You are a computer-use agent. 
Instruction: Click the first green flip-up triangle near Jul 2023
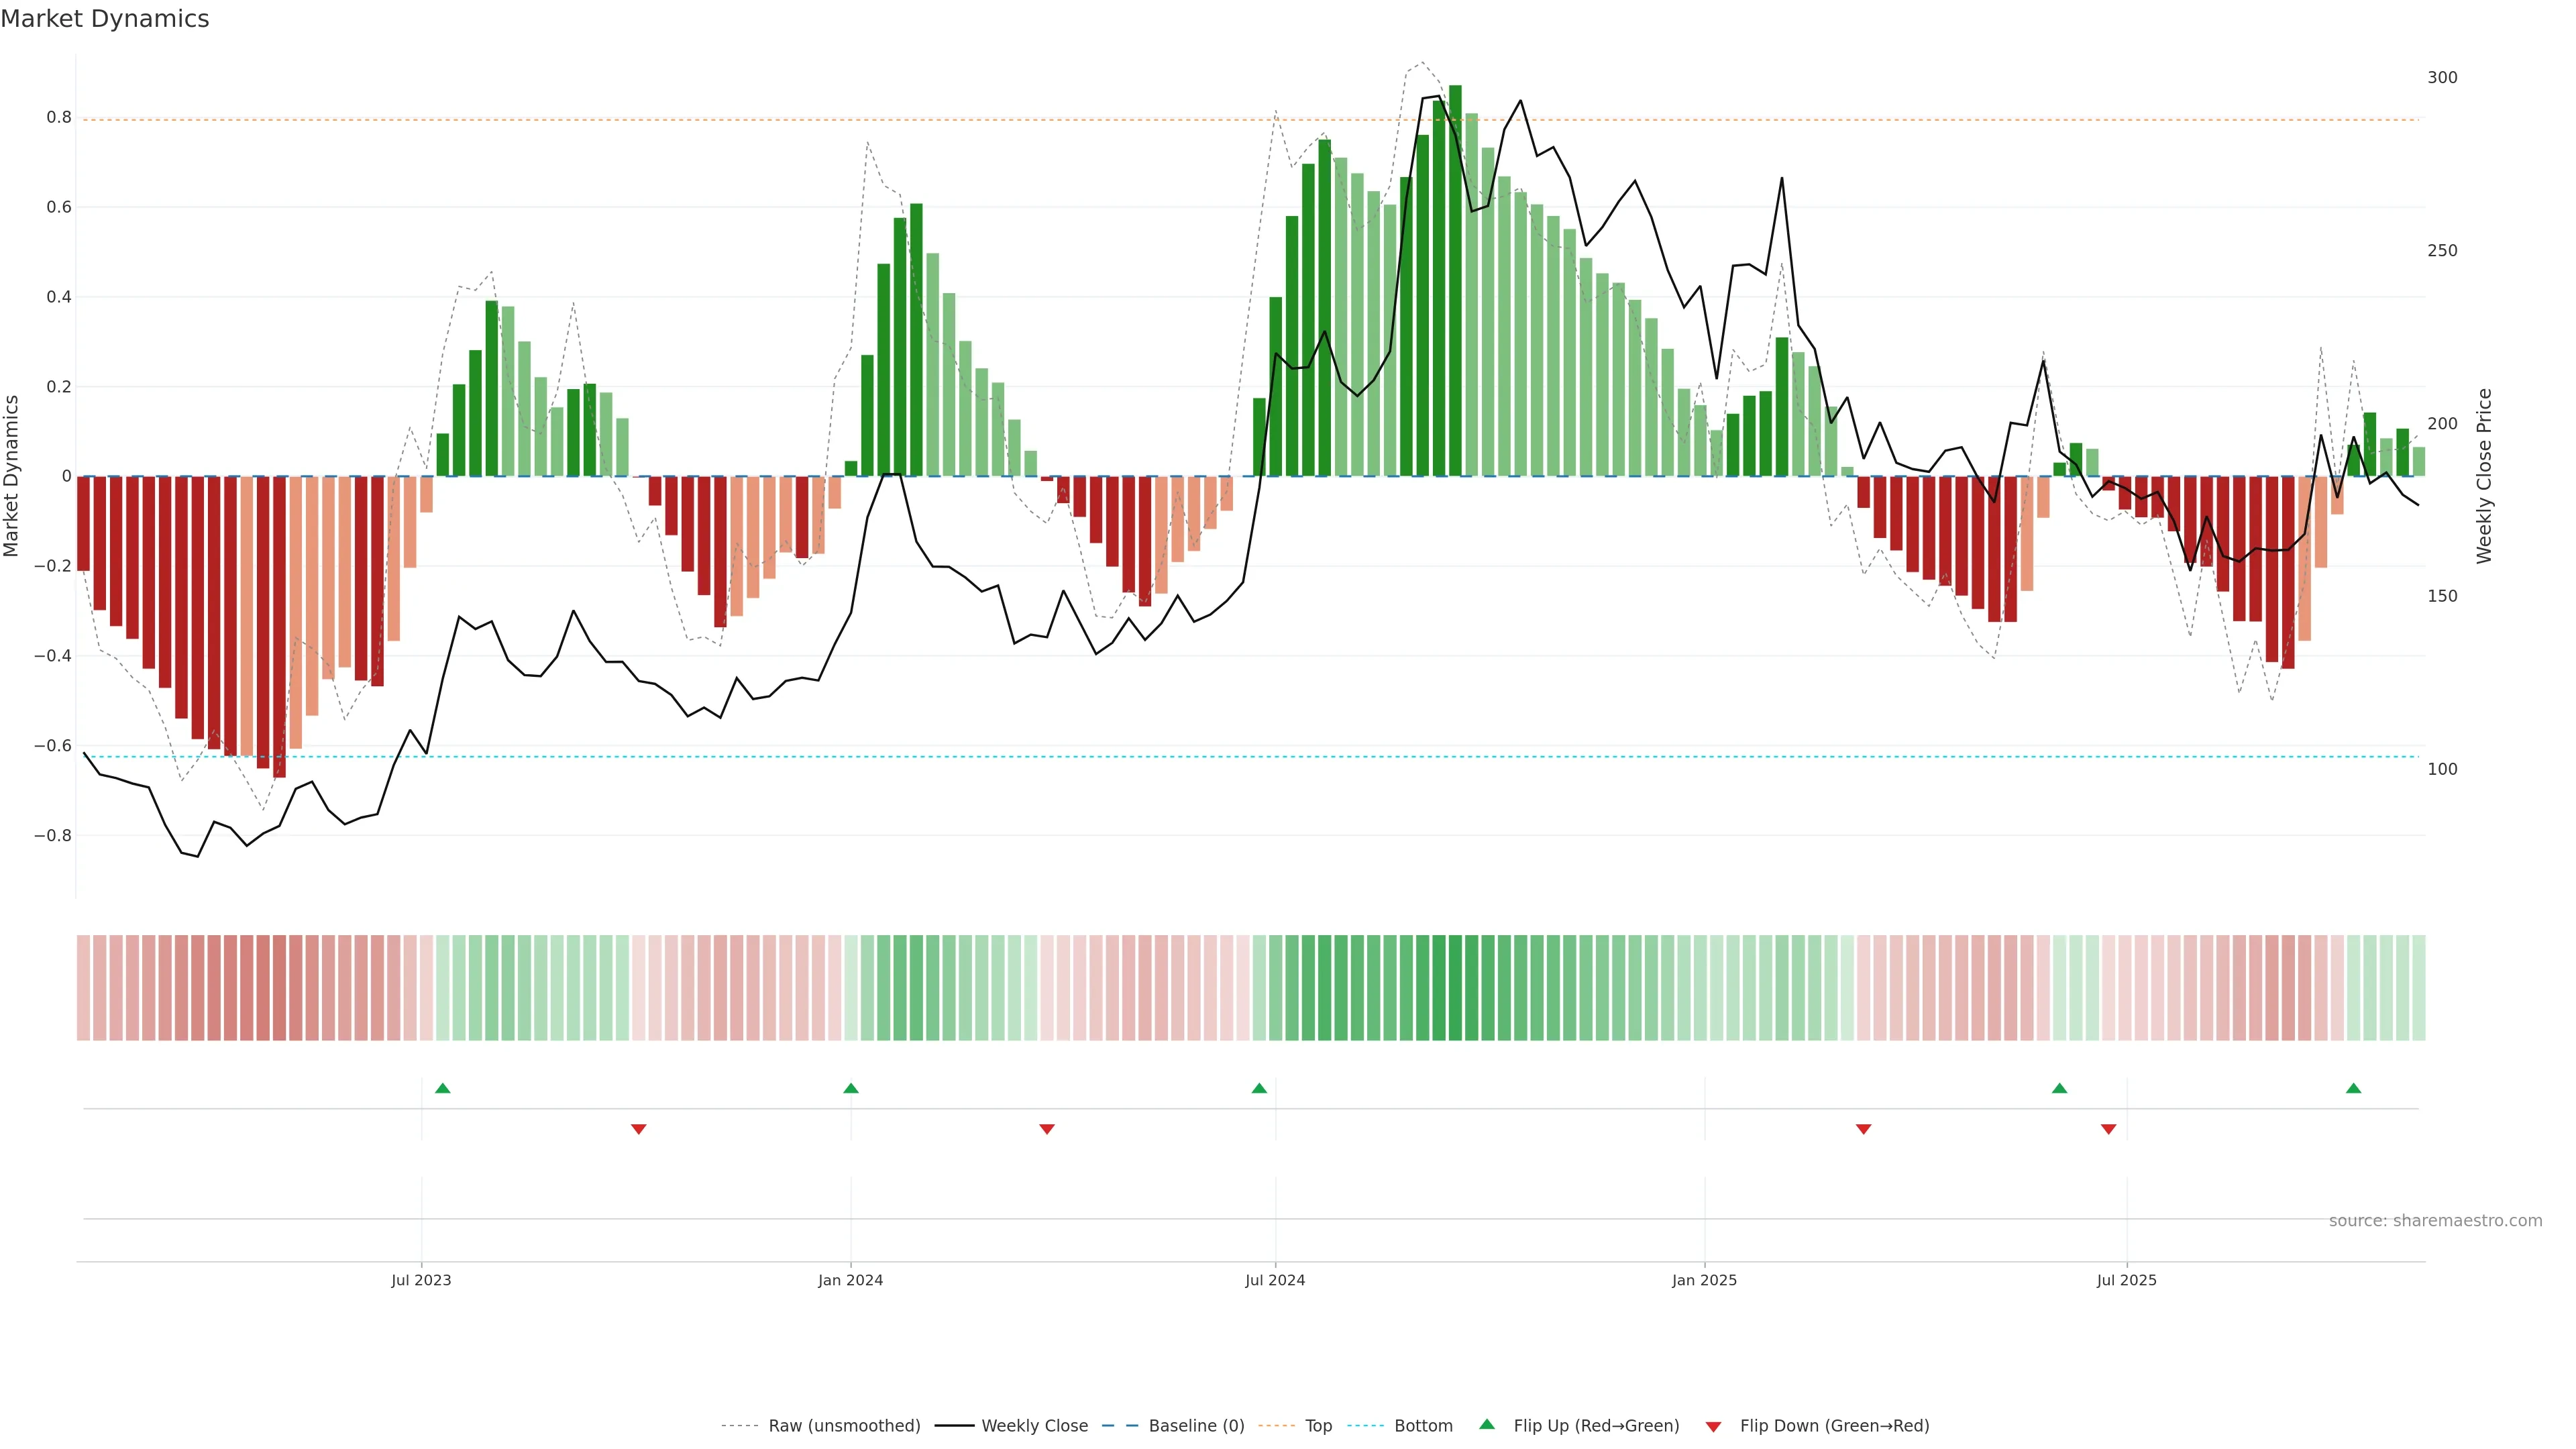(443, 1088)
